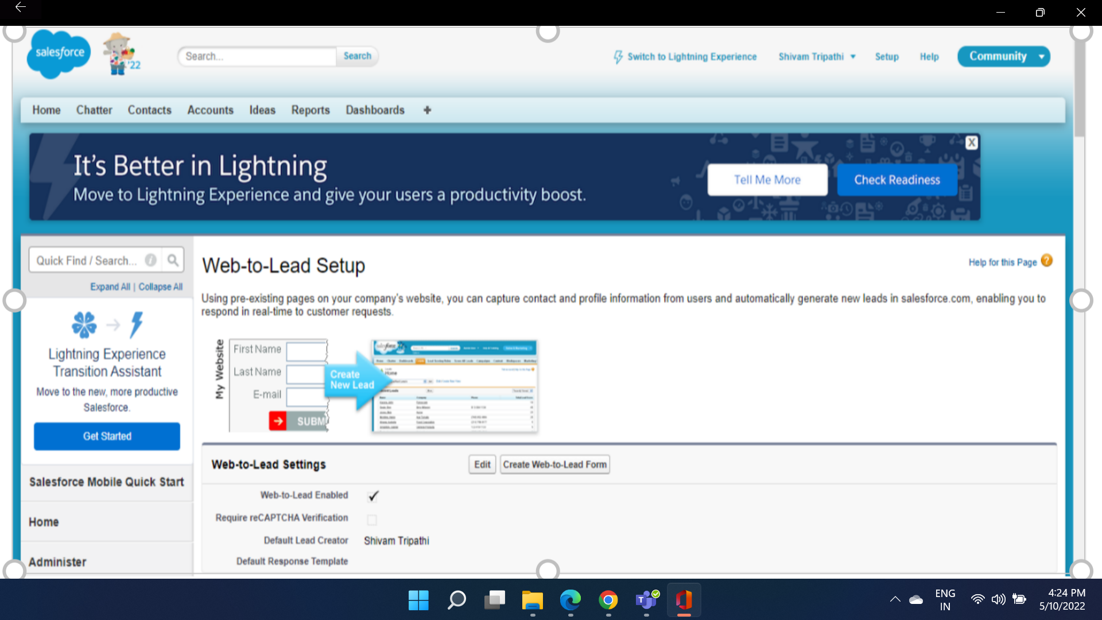
Task: Click the Create Web-to-Lead Form button
Action: [x=554, y=464]
